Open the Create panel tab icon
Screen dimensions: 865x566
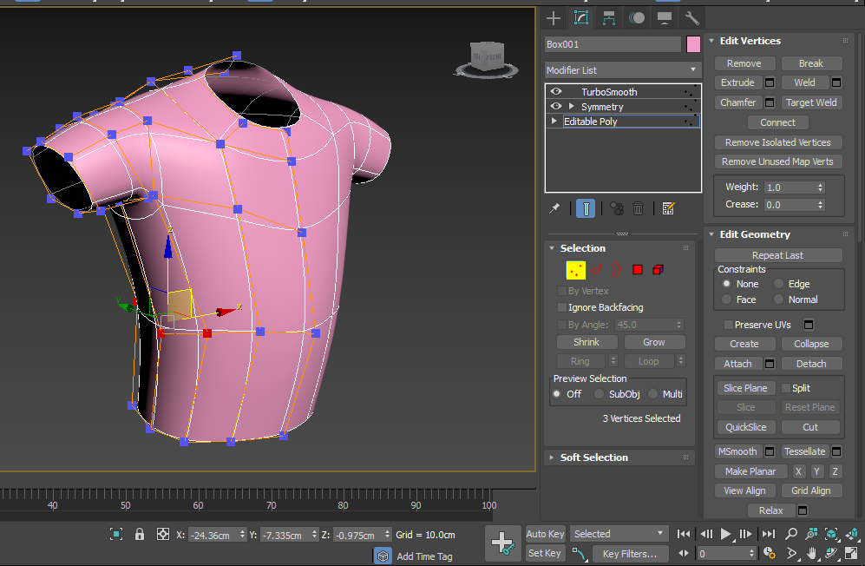click(553, 18)
